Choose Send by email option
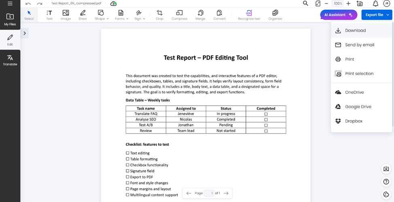 tap(361, 45)
